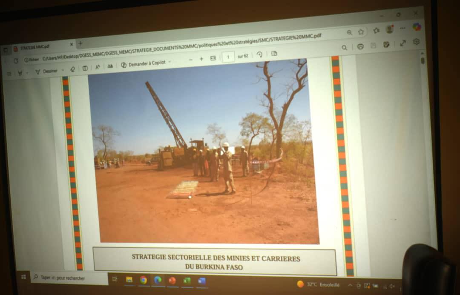Expand the Dessiner options dropdown arrow
Viewport: 460px width, 295px height.
63,70
